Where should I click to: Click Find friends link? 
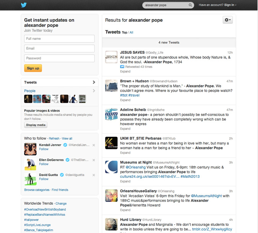(x=60, y=190)
